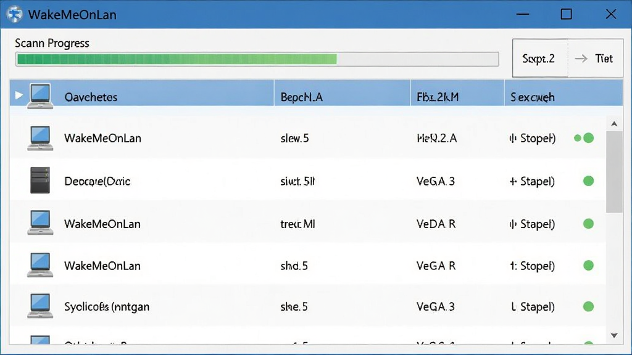
Task: Click the laptop icon in the shd.5 row
Action: pyautogui.click(x=40, y=265)
